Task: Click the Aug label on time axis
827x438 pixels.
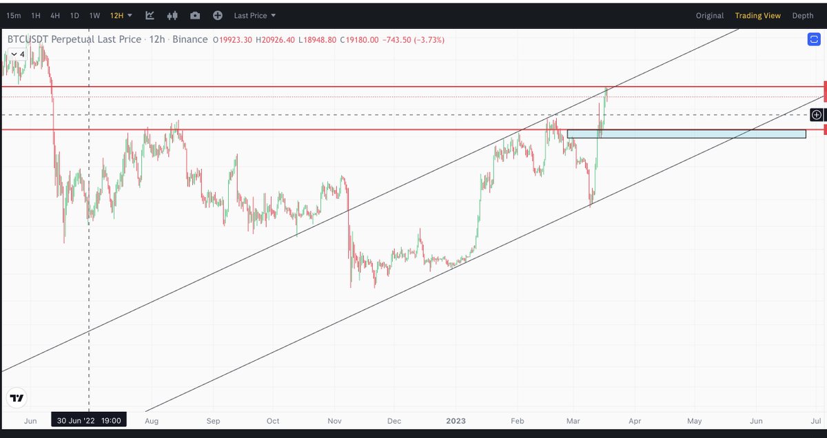Action: click(x=152, y=420)
